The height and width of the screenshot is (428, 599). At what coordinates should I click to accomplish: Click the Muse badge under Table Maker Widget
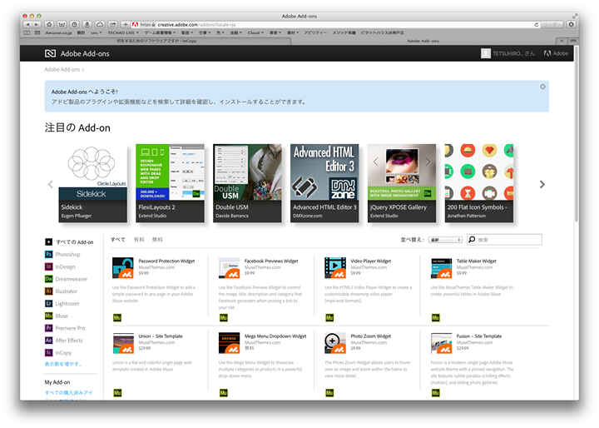click(x=435, y=317)
